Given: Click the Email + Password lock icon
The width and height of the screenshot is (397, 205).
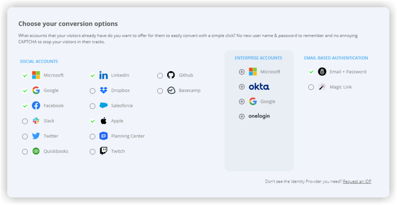Looking at the screenshot, I should [322, 72].
